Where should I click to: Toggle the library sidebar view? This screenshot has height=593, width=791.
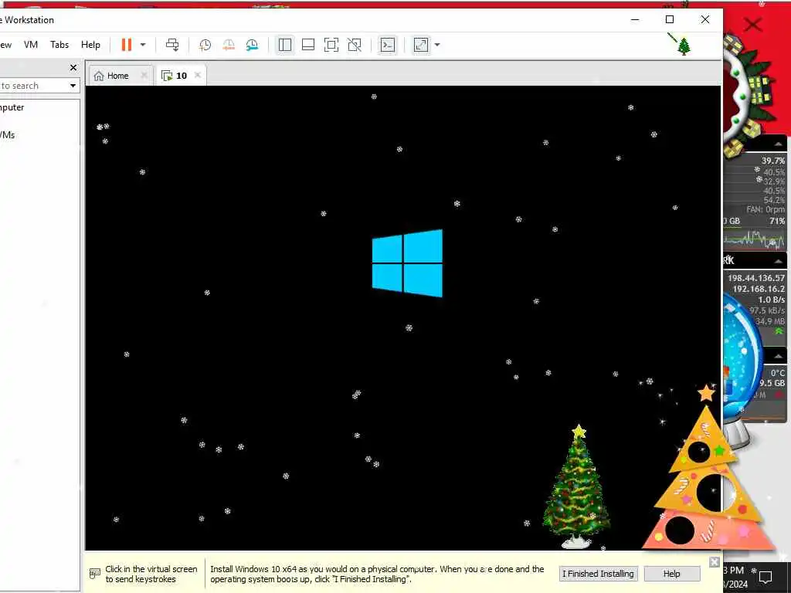pyautogui.click(x=284, y=45)
